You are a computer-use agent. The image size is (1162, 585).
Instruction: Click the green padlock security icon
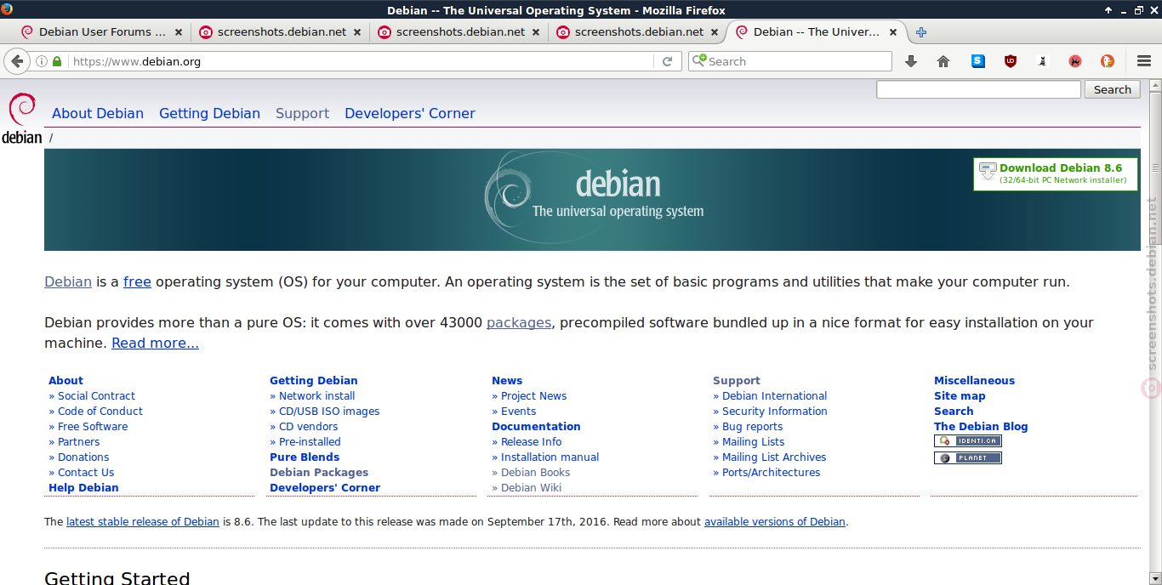(57, 61)
